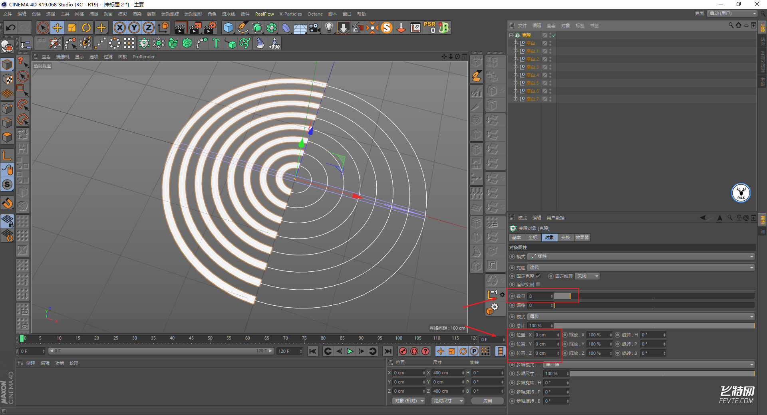This screenshot has width=767, height=415.
Task: Open the 模式 线性 dropdown
Action: (x=641, y=257)
